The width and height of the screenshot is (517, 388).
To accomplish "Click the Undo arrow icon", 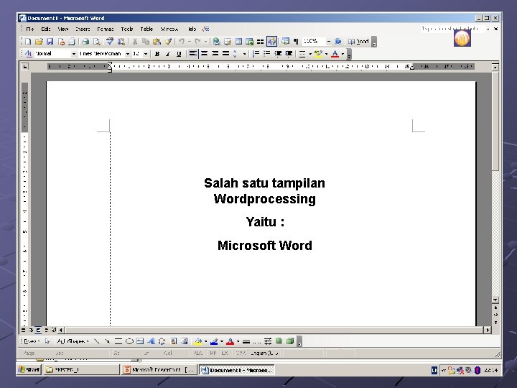I will pos(182,42).
